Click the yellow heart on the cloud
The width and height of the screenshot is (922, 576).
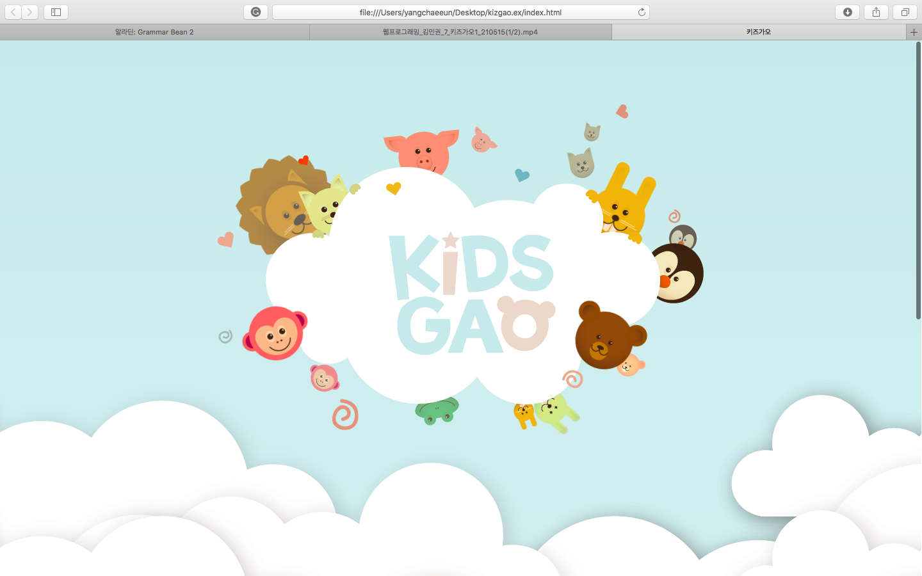coord(393,188)
